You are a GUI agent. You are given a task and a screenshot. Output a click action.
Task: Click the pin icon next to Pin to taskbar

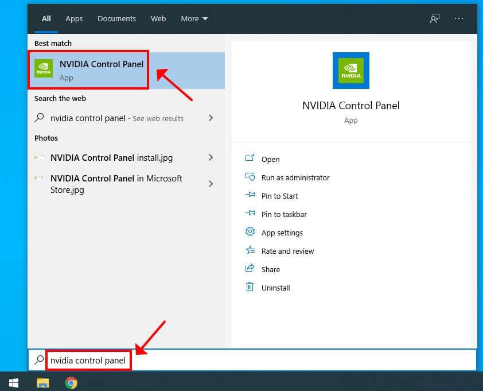(x=250, y=213)
